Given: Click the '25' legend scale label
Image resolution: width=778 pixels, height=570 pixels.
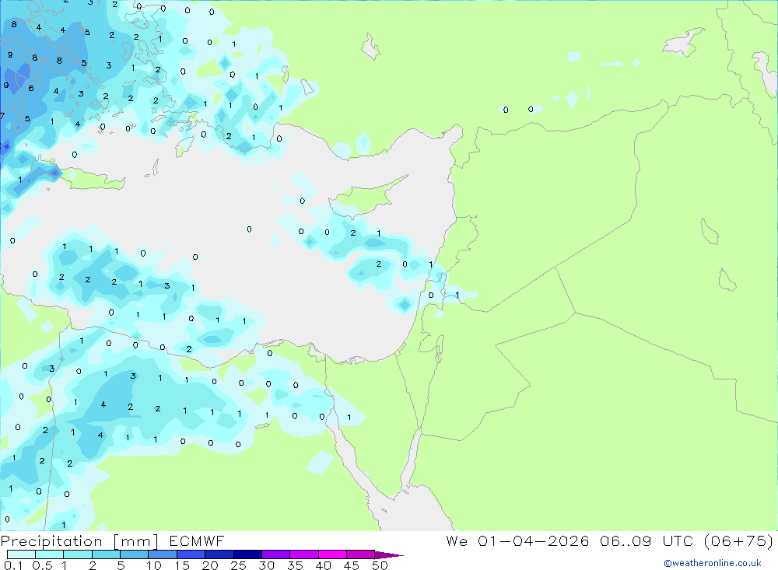Looking at the screenshot, I should coord(238,565).
